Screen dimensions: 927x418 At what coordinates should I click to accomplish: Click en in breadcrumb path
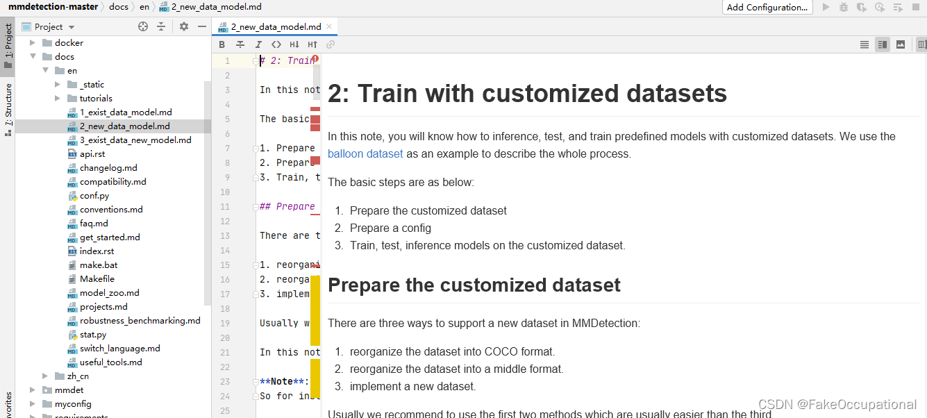tap(144, 6)
